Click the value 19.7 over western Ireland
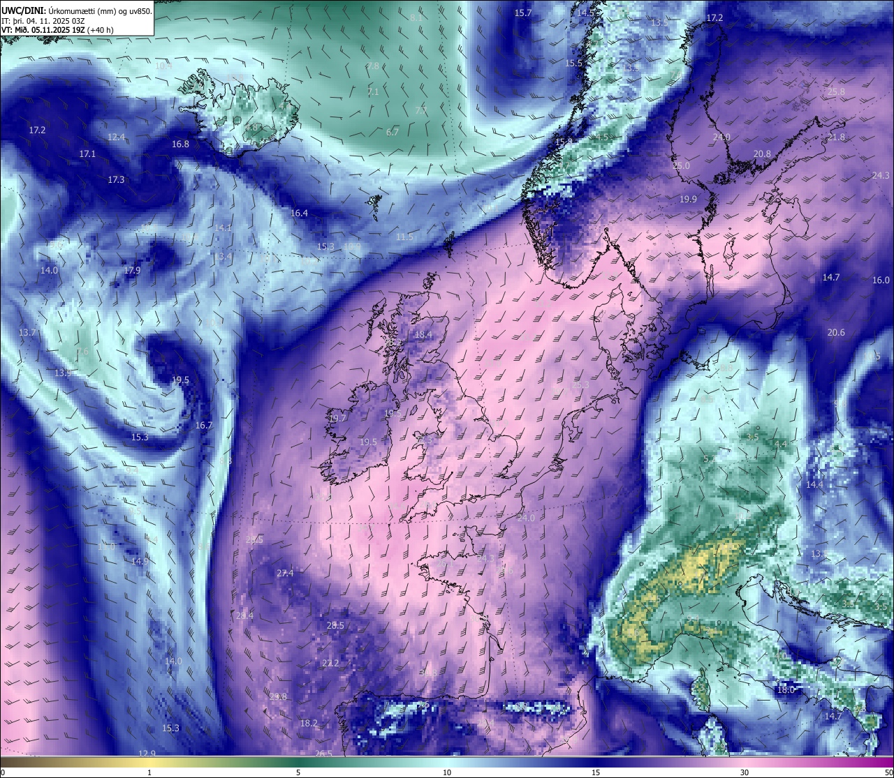 pos(337,418)
